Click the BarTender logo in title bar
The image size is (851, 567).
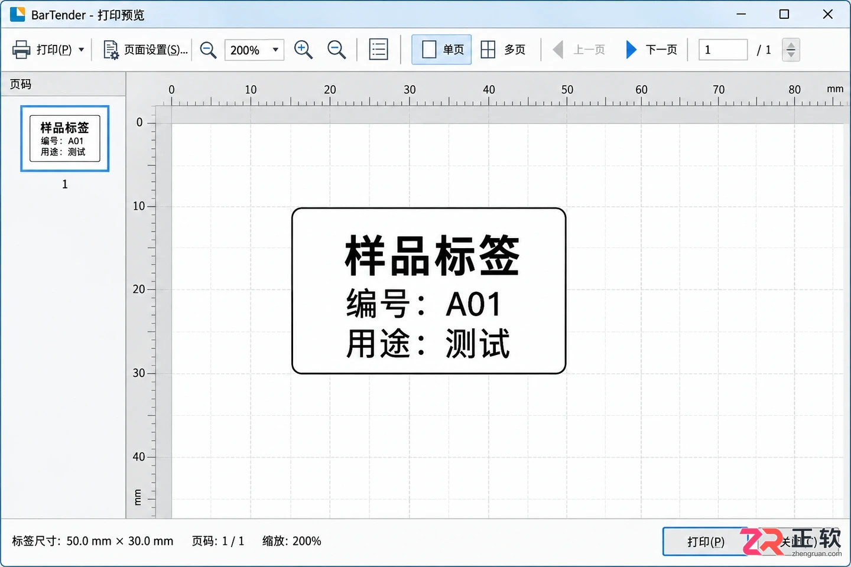pos(18,14)
